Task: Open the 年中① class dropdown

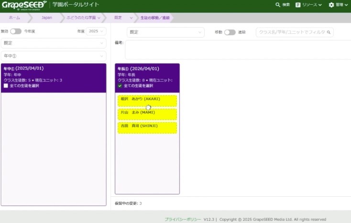Action: pyautogui.click(x=54, y=56)
